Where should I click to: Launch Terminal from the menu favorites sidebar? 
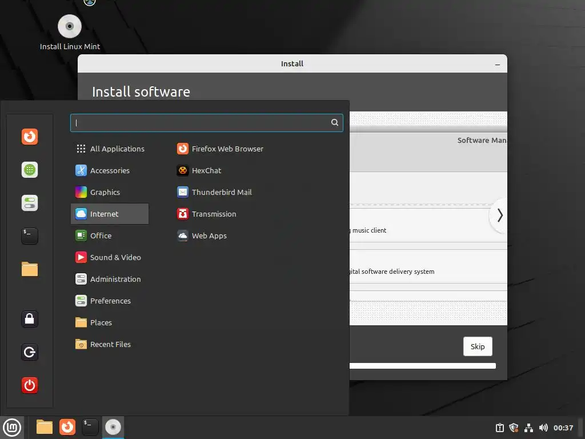[x=30, y=236]
